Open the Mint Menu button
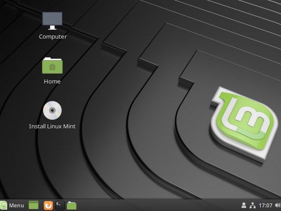This screenshot has height=211, width=281. click(x=12, y=205)
